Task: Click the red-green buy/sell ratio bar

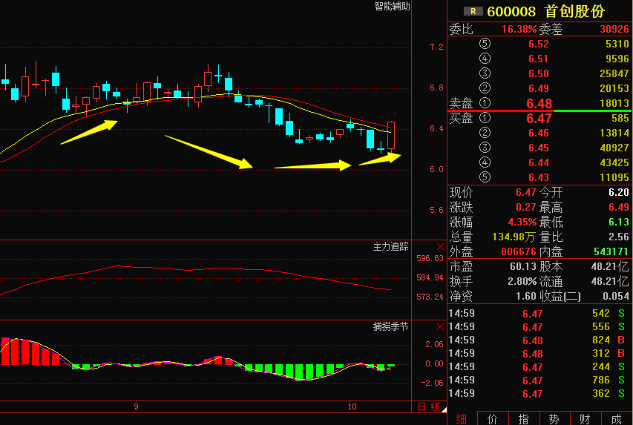Action: (539, 111)
